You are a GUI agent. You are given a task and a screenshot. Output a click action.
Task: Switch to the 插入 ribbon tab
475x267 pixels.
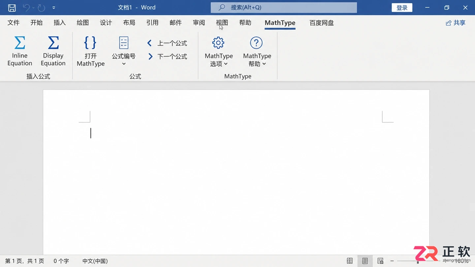[60, 23]
